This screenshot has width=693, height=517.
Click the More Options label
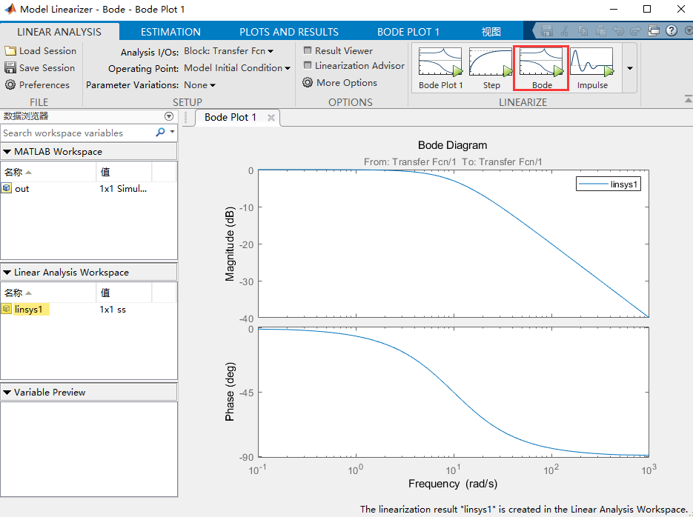click(347, 82)
